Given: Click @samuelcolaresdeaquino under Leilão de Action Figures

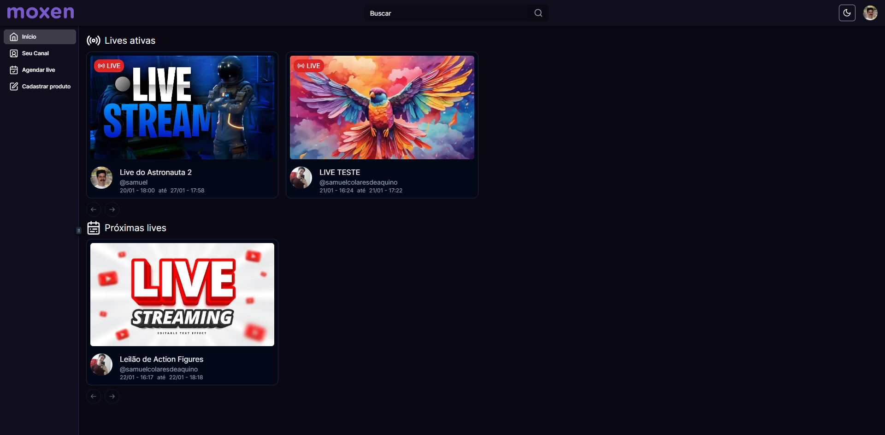Looking at the screenshot, I should point(159,369).
